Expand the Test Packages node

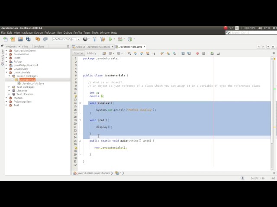9,87
